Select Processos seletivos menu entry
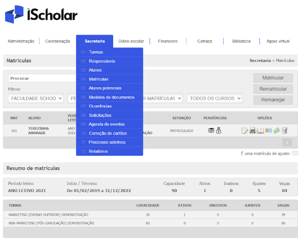This screenshot has height=240, width=301. coord(110,142)
